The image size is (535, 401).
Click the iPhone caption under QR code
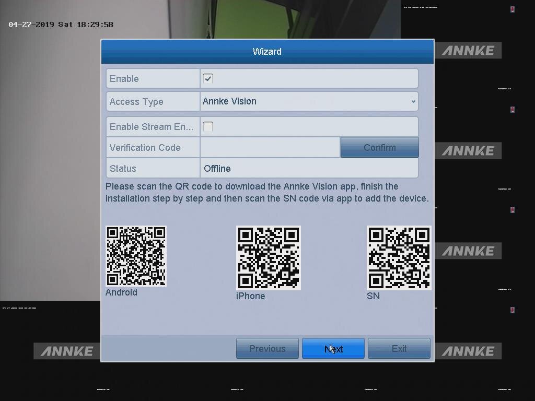point(250,296)
